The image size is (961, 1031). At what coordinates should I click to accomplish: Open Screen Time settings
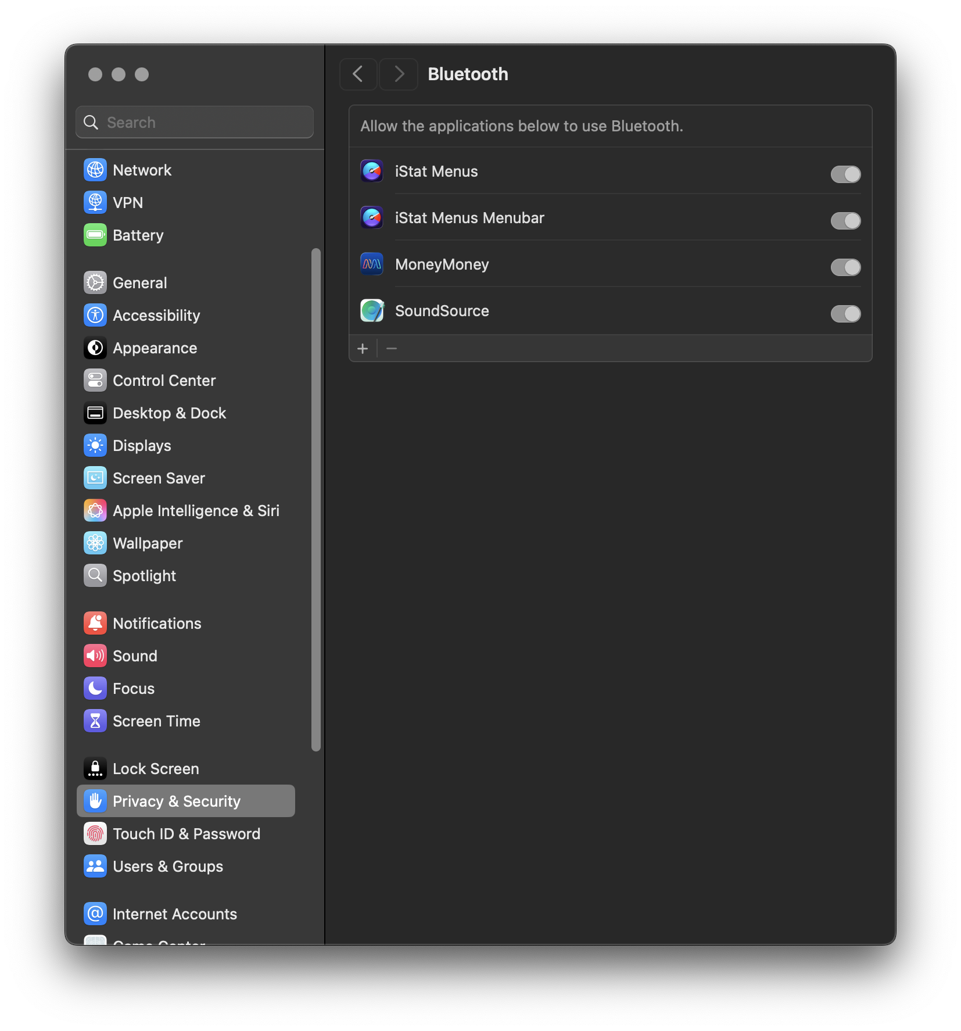click(x=186, y=721)
